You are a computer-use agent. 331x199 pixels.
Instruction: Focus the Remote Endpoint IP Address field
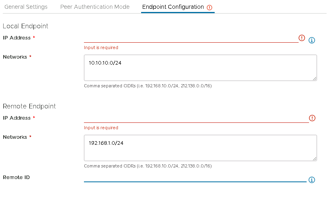pos(196,118)
